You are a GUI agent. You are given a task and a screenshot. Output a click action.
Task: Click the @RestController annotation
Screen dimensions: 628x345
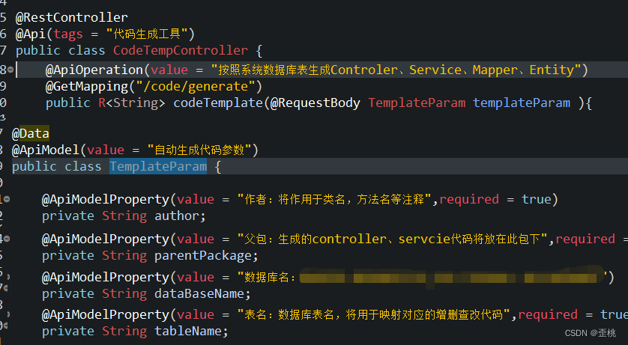click(71, 17)
